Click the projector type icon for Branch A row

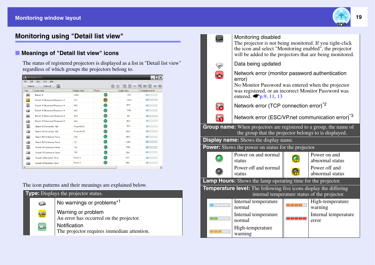click(x=28, y=95)
